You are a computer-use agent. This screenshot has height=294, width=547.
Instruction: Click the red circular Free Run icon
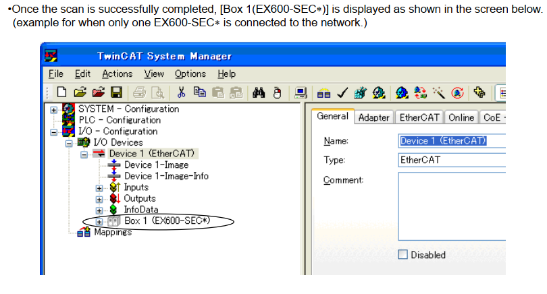(x=457, y=93)
